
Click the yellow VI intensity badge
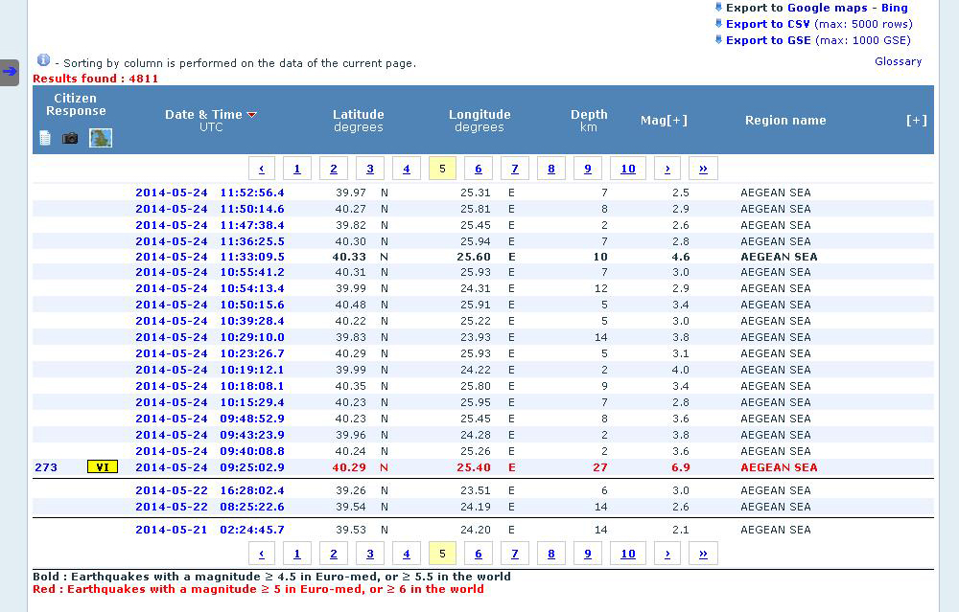pyautogui.click(x=102, y=467)
